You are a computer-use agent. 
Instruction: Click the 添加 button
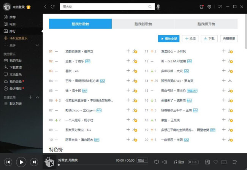(x=190, y=39)
